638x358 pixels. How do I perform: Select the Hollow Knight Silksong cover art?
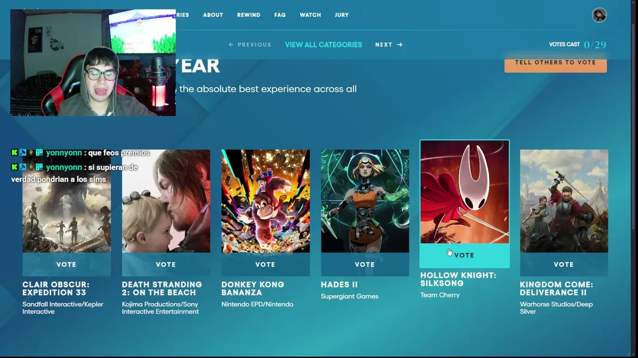465,192
